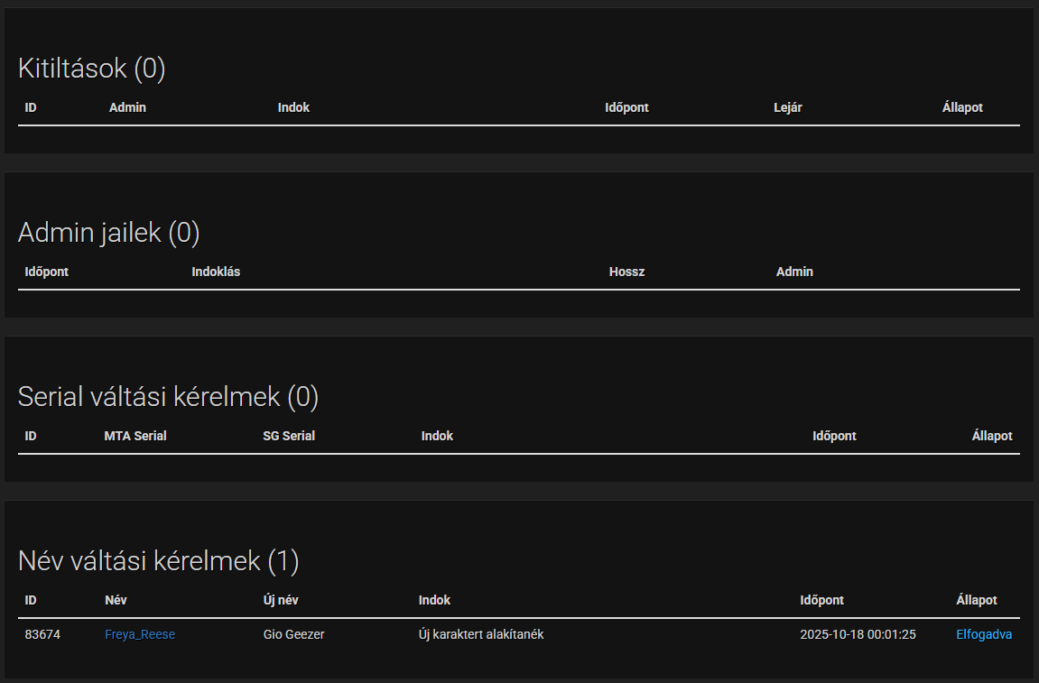Click the Lejár column header in Kitiltások

tap(788, 107)
